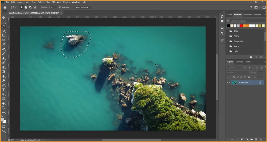
Task: Select the Blur tool
Action: (x=3, y=76)
